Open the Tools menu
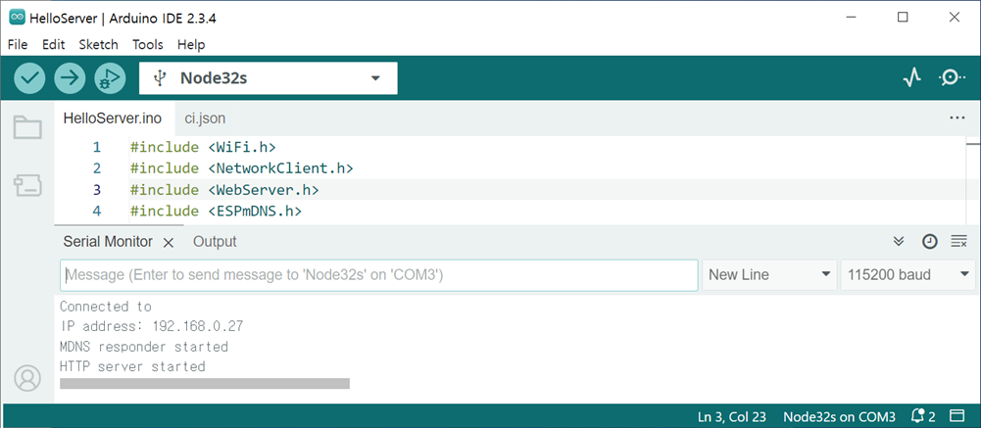The height and width of the screenshot is (428, 981). tap(148, 44)
